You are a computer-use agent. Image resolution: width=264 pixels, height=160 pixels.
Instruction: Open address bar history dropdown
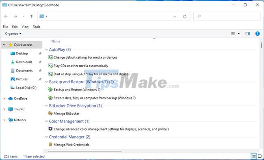pyautogui.click(x=175, y=17)
